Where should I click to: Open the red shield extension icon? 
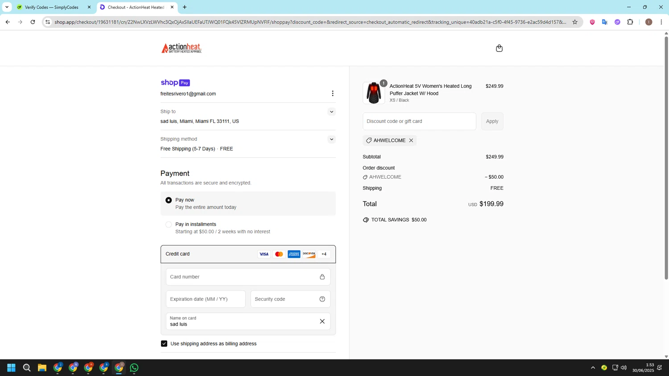[x=592, y=22]
